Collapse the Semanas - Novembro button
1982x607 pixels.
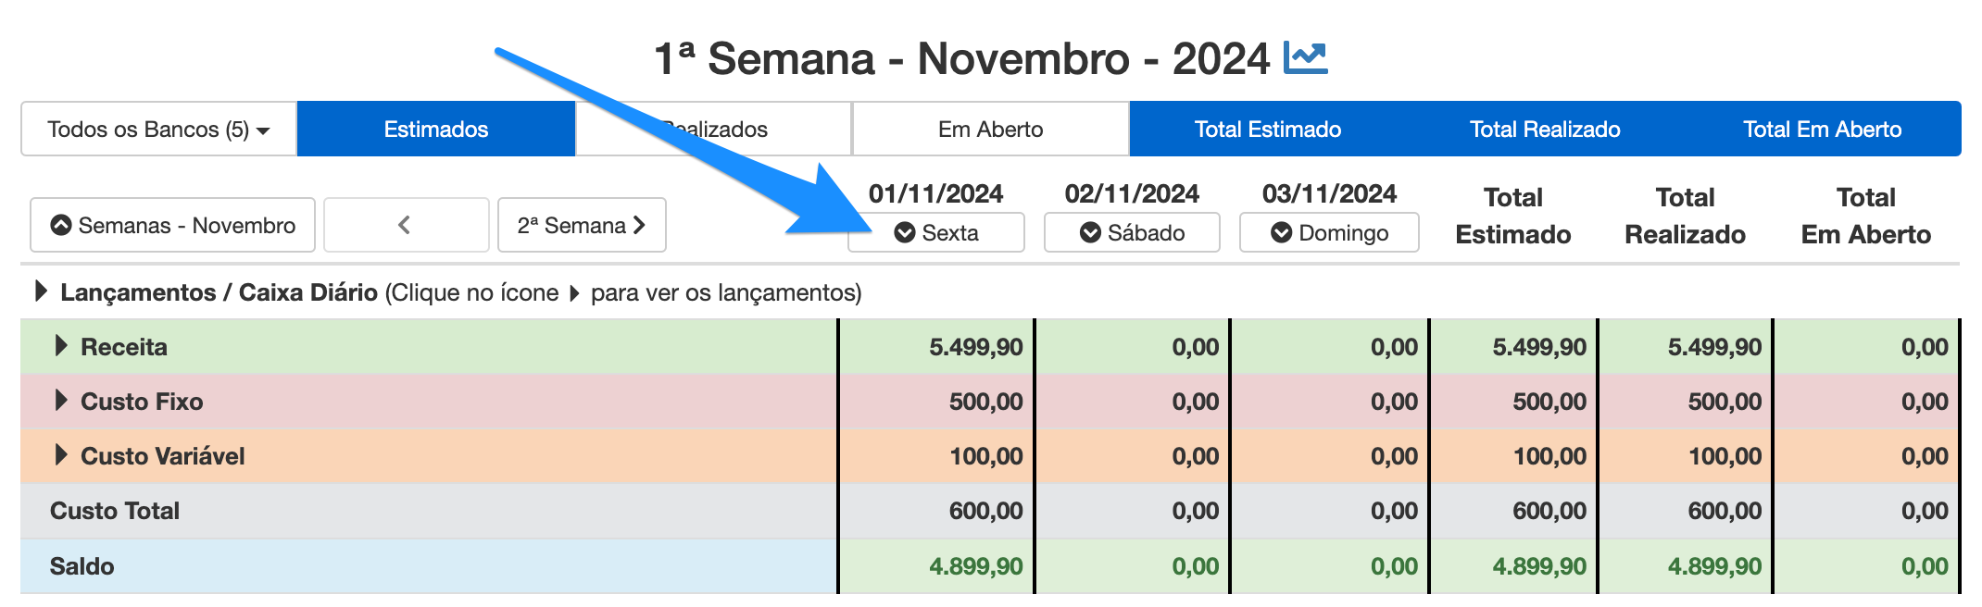click(x=172, y=225)
